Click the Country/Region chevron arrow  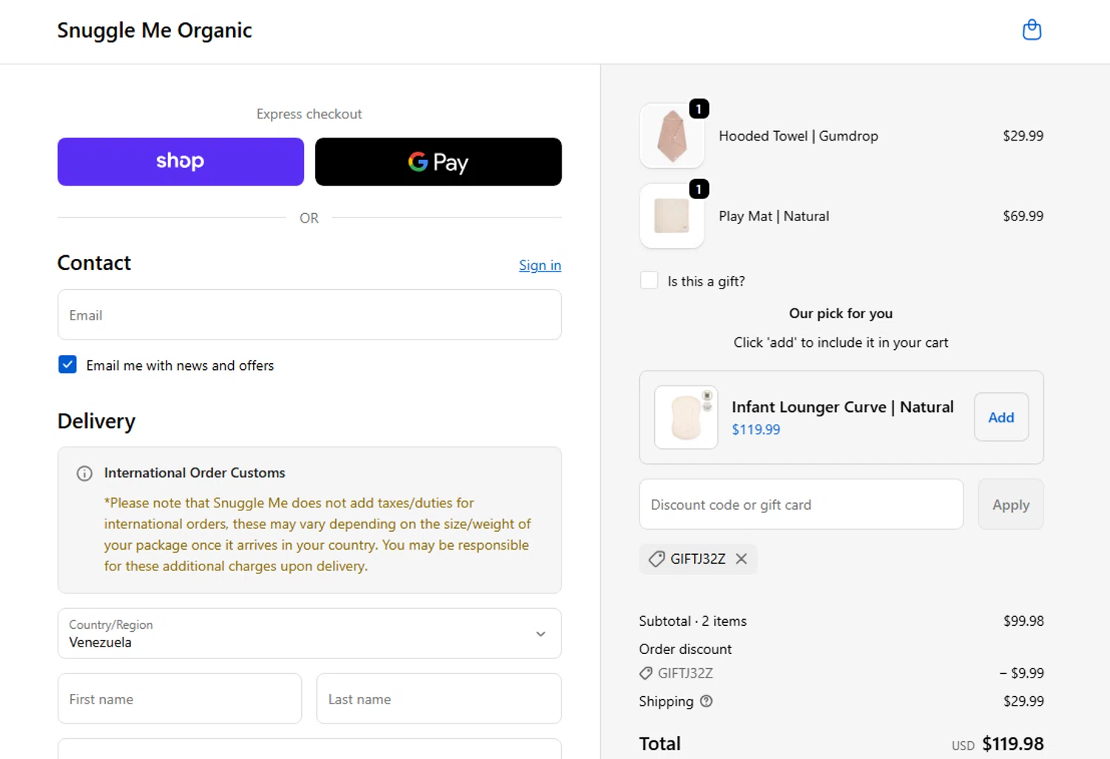(541, 634)
